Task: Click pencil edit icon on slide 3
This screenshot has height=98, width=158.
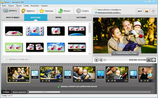Action: [x=79, y=81]
